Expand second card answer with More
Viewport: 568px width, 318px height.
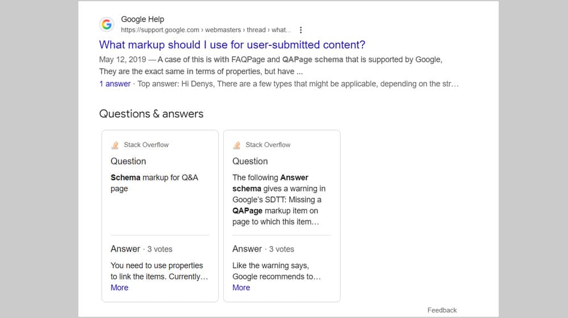click(x=241, y=287)
